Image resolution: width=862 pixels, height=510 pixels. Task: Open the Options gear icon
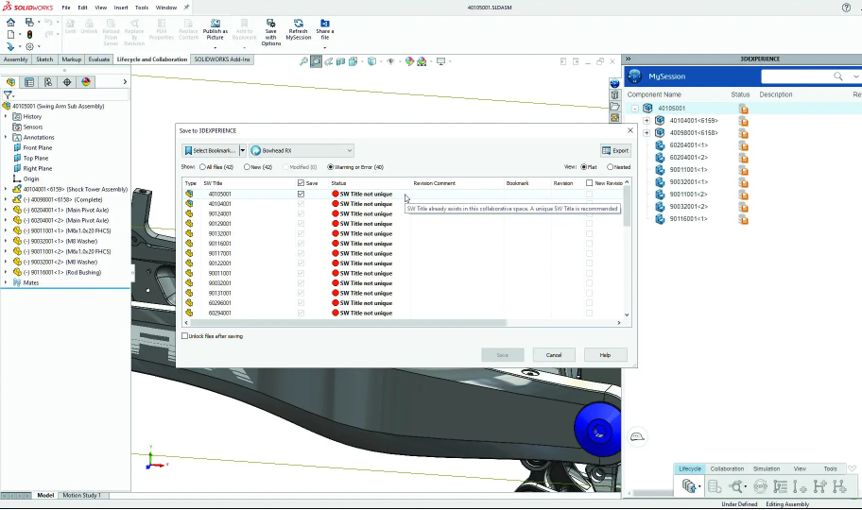coord(29,46)
